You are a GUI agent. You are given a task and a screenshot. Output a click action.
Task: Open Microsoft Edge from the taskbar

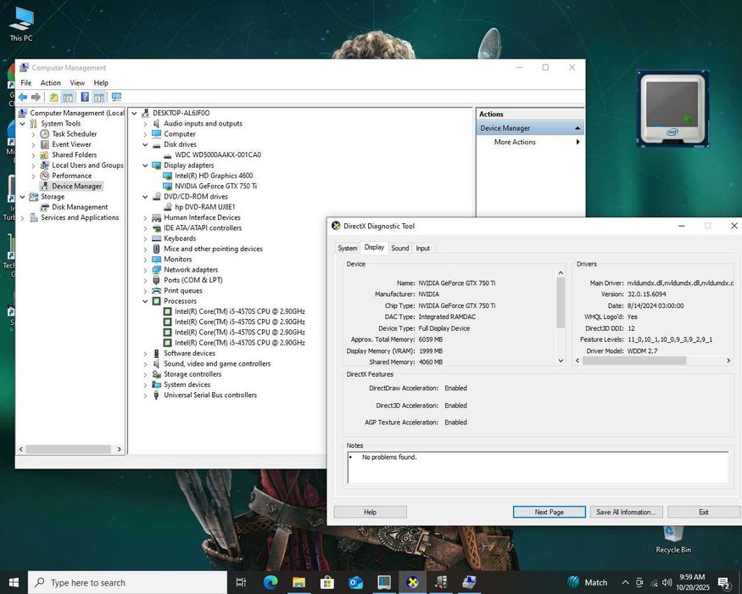tap(271, 583)
